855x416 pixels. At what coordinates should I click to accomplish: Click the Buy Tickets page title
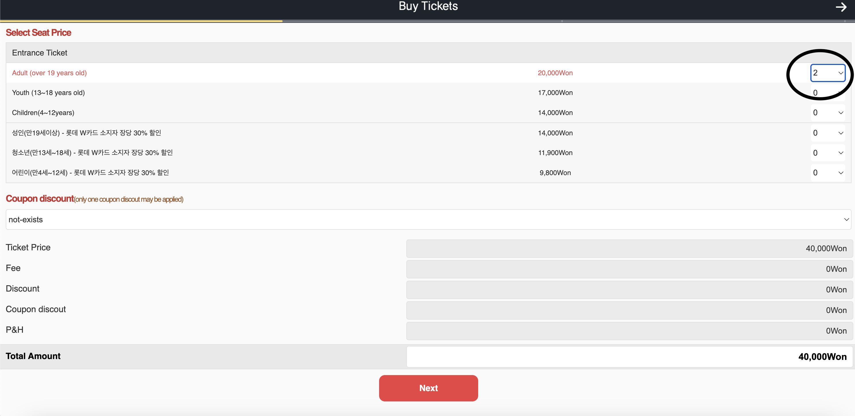(428, 6)
